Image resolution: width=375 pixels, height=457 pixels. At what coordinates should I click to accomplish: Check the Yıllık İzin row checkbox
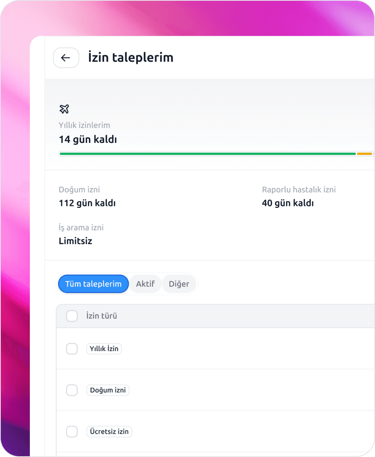tap(72, 348)
